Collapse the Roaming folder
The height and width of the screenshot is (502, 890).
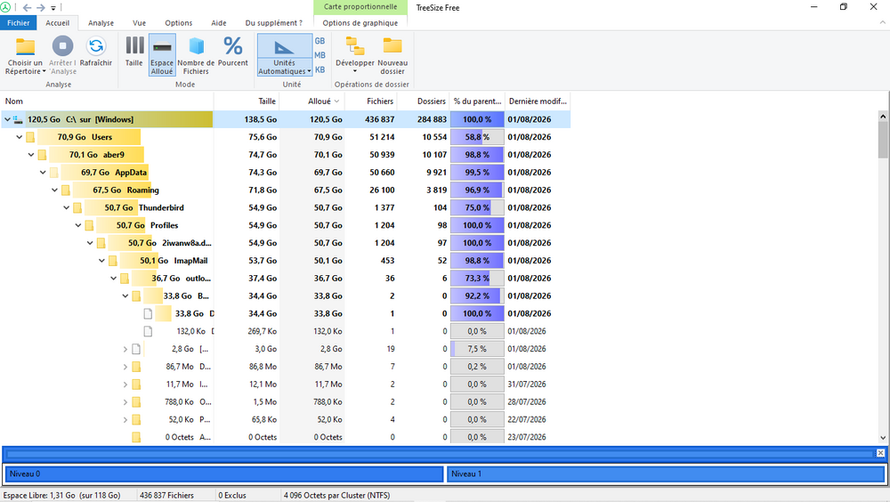(55, 190)
